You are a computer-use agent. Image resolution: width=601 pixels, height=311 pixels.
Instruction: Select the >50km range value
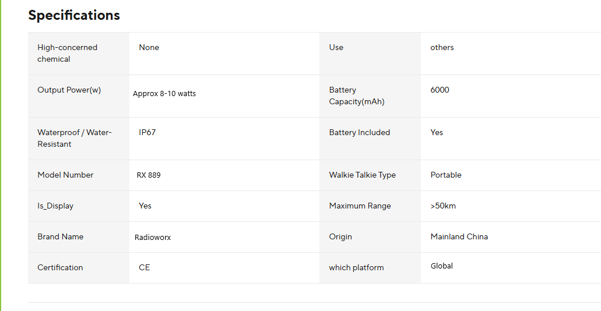(x=443, y=206)
